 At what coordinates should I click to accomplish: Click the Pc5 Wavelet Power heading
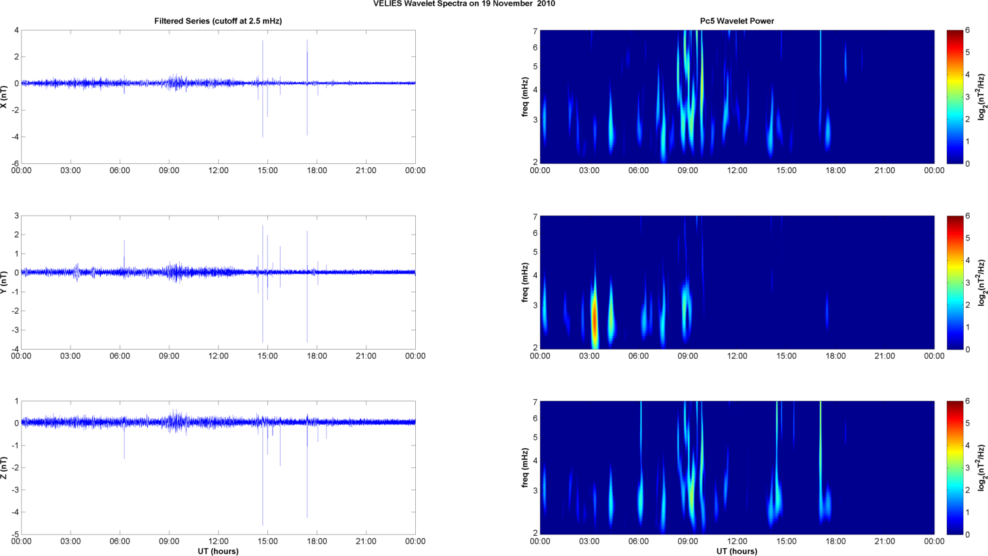pos(736,21)
